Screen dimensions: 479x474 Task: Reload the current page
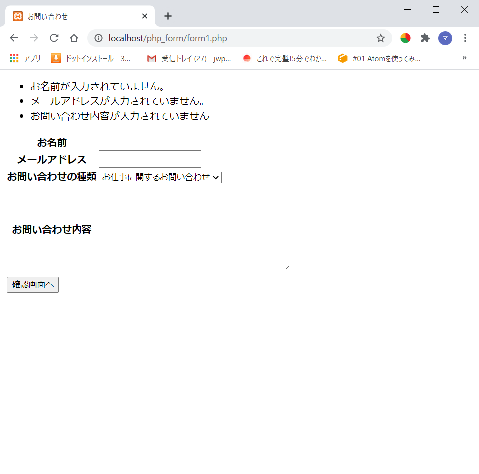point(54,38)
